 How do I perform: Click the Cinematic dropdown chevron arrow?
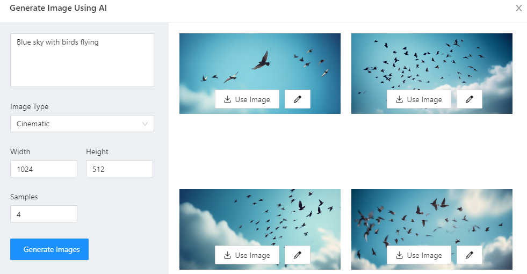[x=145, y=124]
